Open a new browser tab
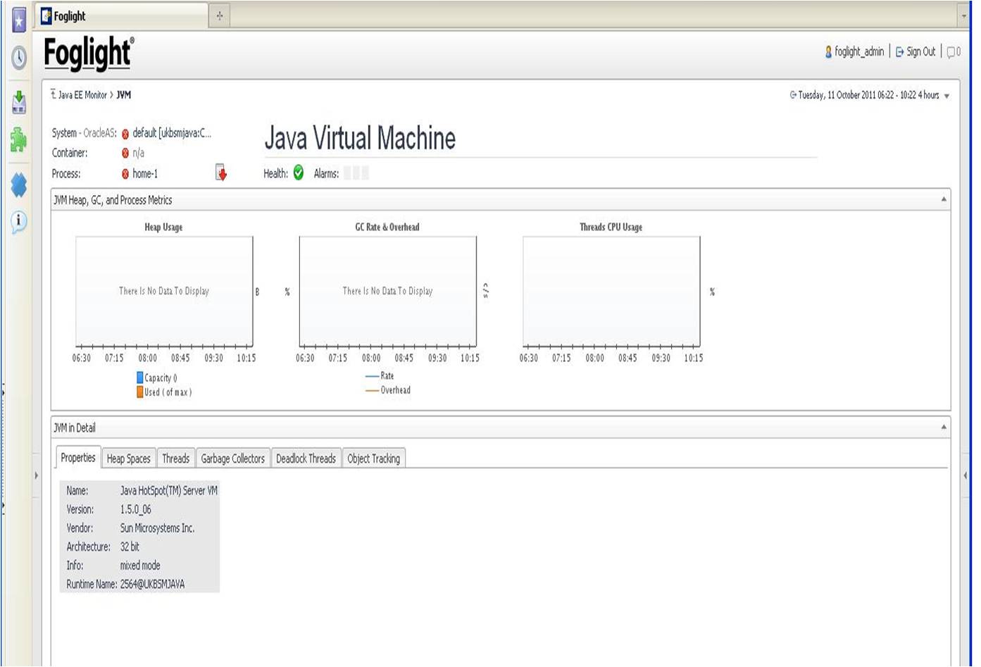The height and width of the screenshot is (667, 981). tap(220, 16)
